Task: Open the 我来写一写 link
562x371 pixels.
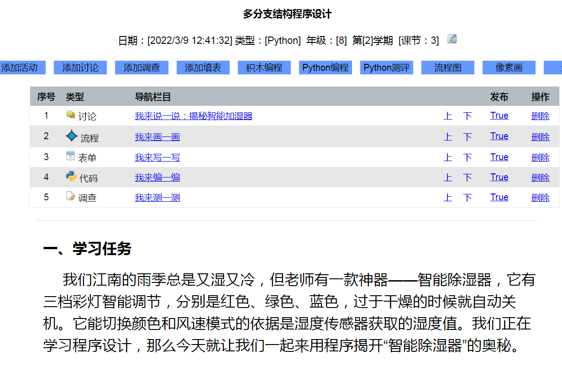Action: click(x=157, y=157)
